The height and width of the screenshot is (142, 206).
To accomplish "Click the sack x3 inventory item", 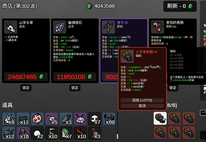I will [95, 133].
